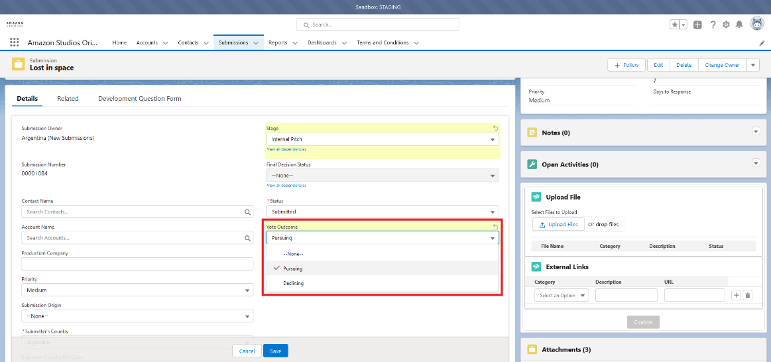771x362 pixels.
Task: Click the external link Description field
Action: 626,295
